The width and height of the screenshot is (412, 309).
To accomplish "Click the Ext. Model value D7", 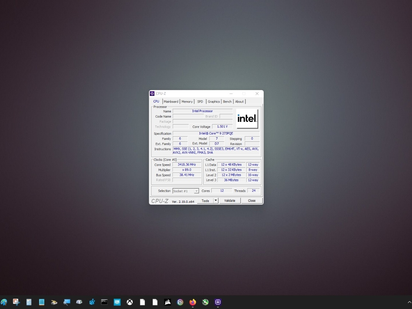I will (x=217, y=144).
